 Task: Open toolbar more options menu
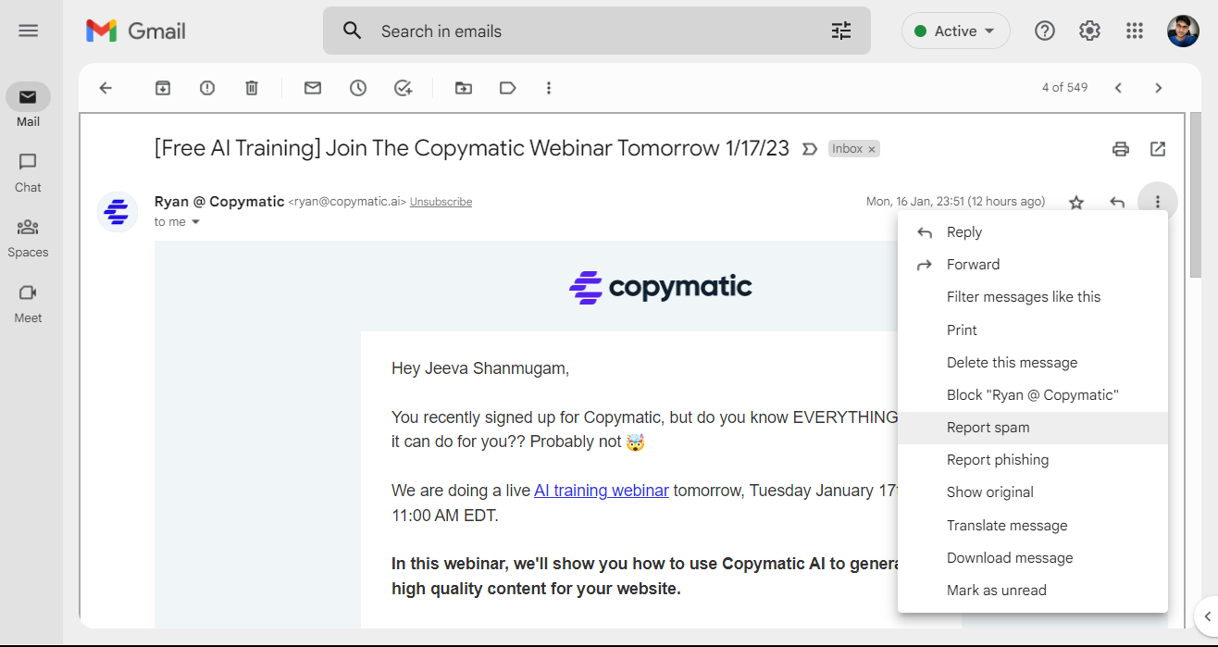click(549, 88)
